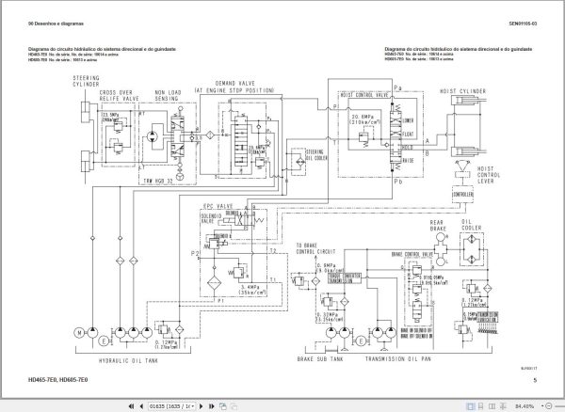Click the HOIST CYLINDER label
Viewport: 565px width, 412px height.
pos(462,91)
